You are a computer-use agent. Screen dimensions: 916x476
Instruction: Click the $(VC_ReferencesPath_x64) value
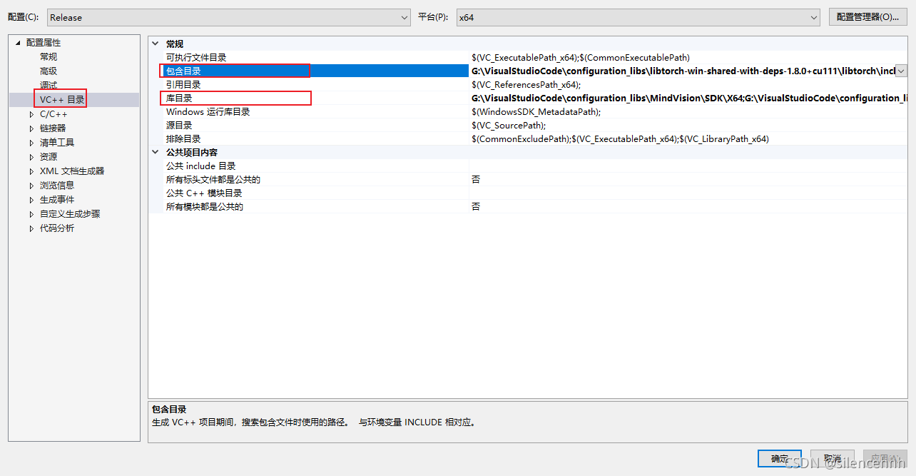click(x=526, y=84)
